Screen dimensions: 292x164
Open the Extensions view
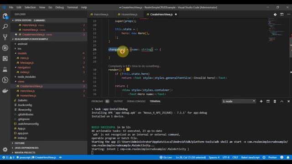point(5,59)
